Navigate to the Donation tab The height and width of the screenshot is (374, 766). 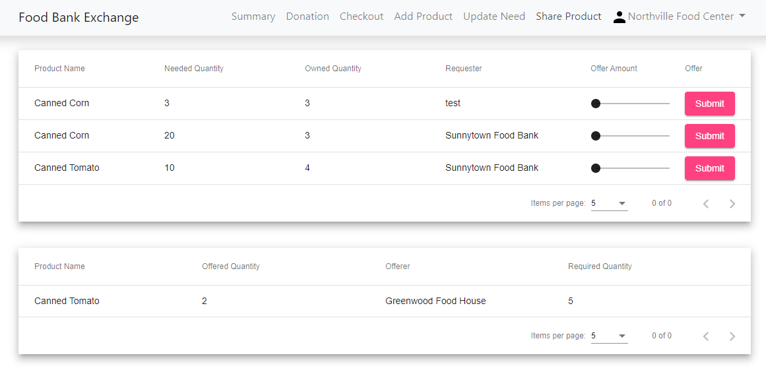[307, 16]
